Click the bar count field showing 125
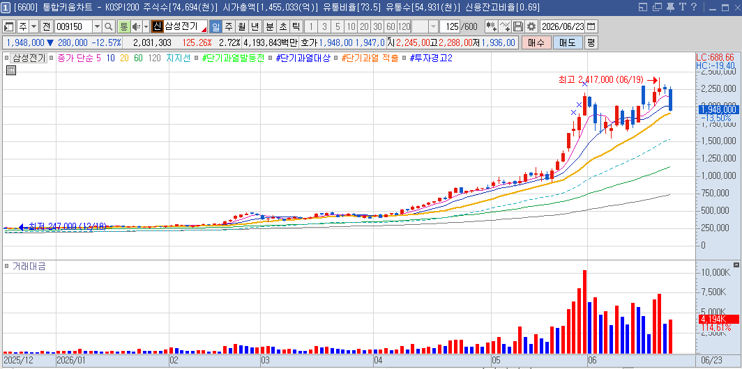 click(450, 26)
